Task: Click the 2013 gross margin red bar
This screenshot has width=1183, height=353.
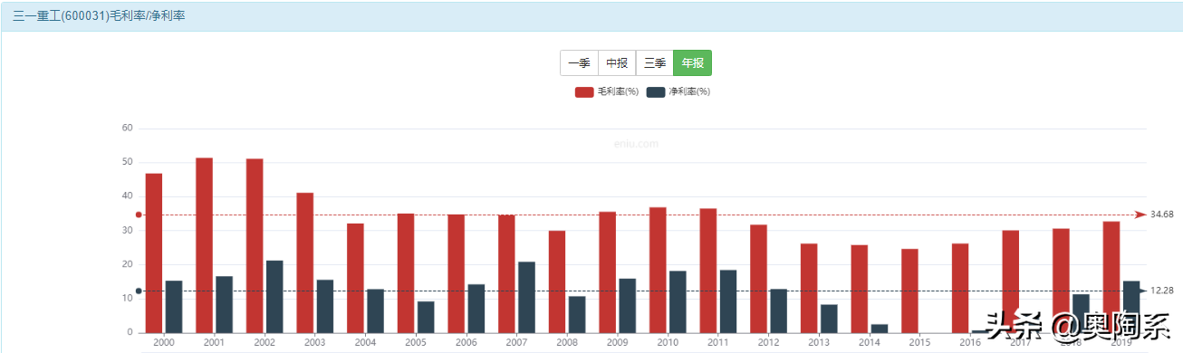Action: 809,288
